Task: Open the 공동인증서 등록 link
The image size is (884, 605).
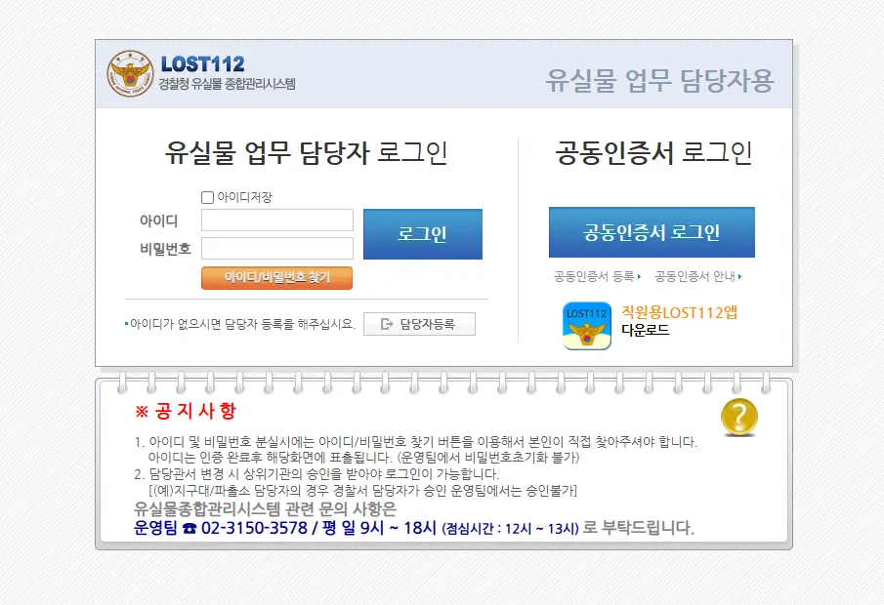Action: pos(594,276)
